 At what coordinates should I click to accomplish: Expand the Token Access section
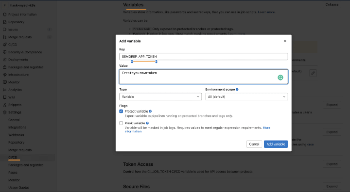[x=332, y=164]
